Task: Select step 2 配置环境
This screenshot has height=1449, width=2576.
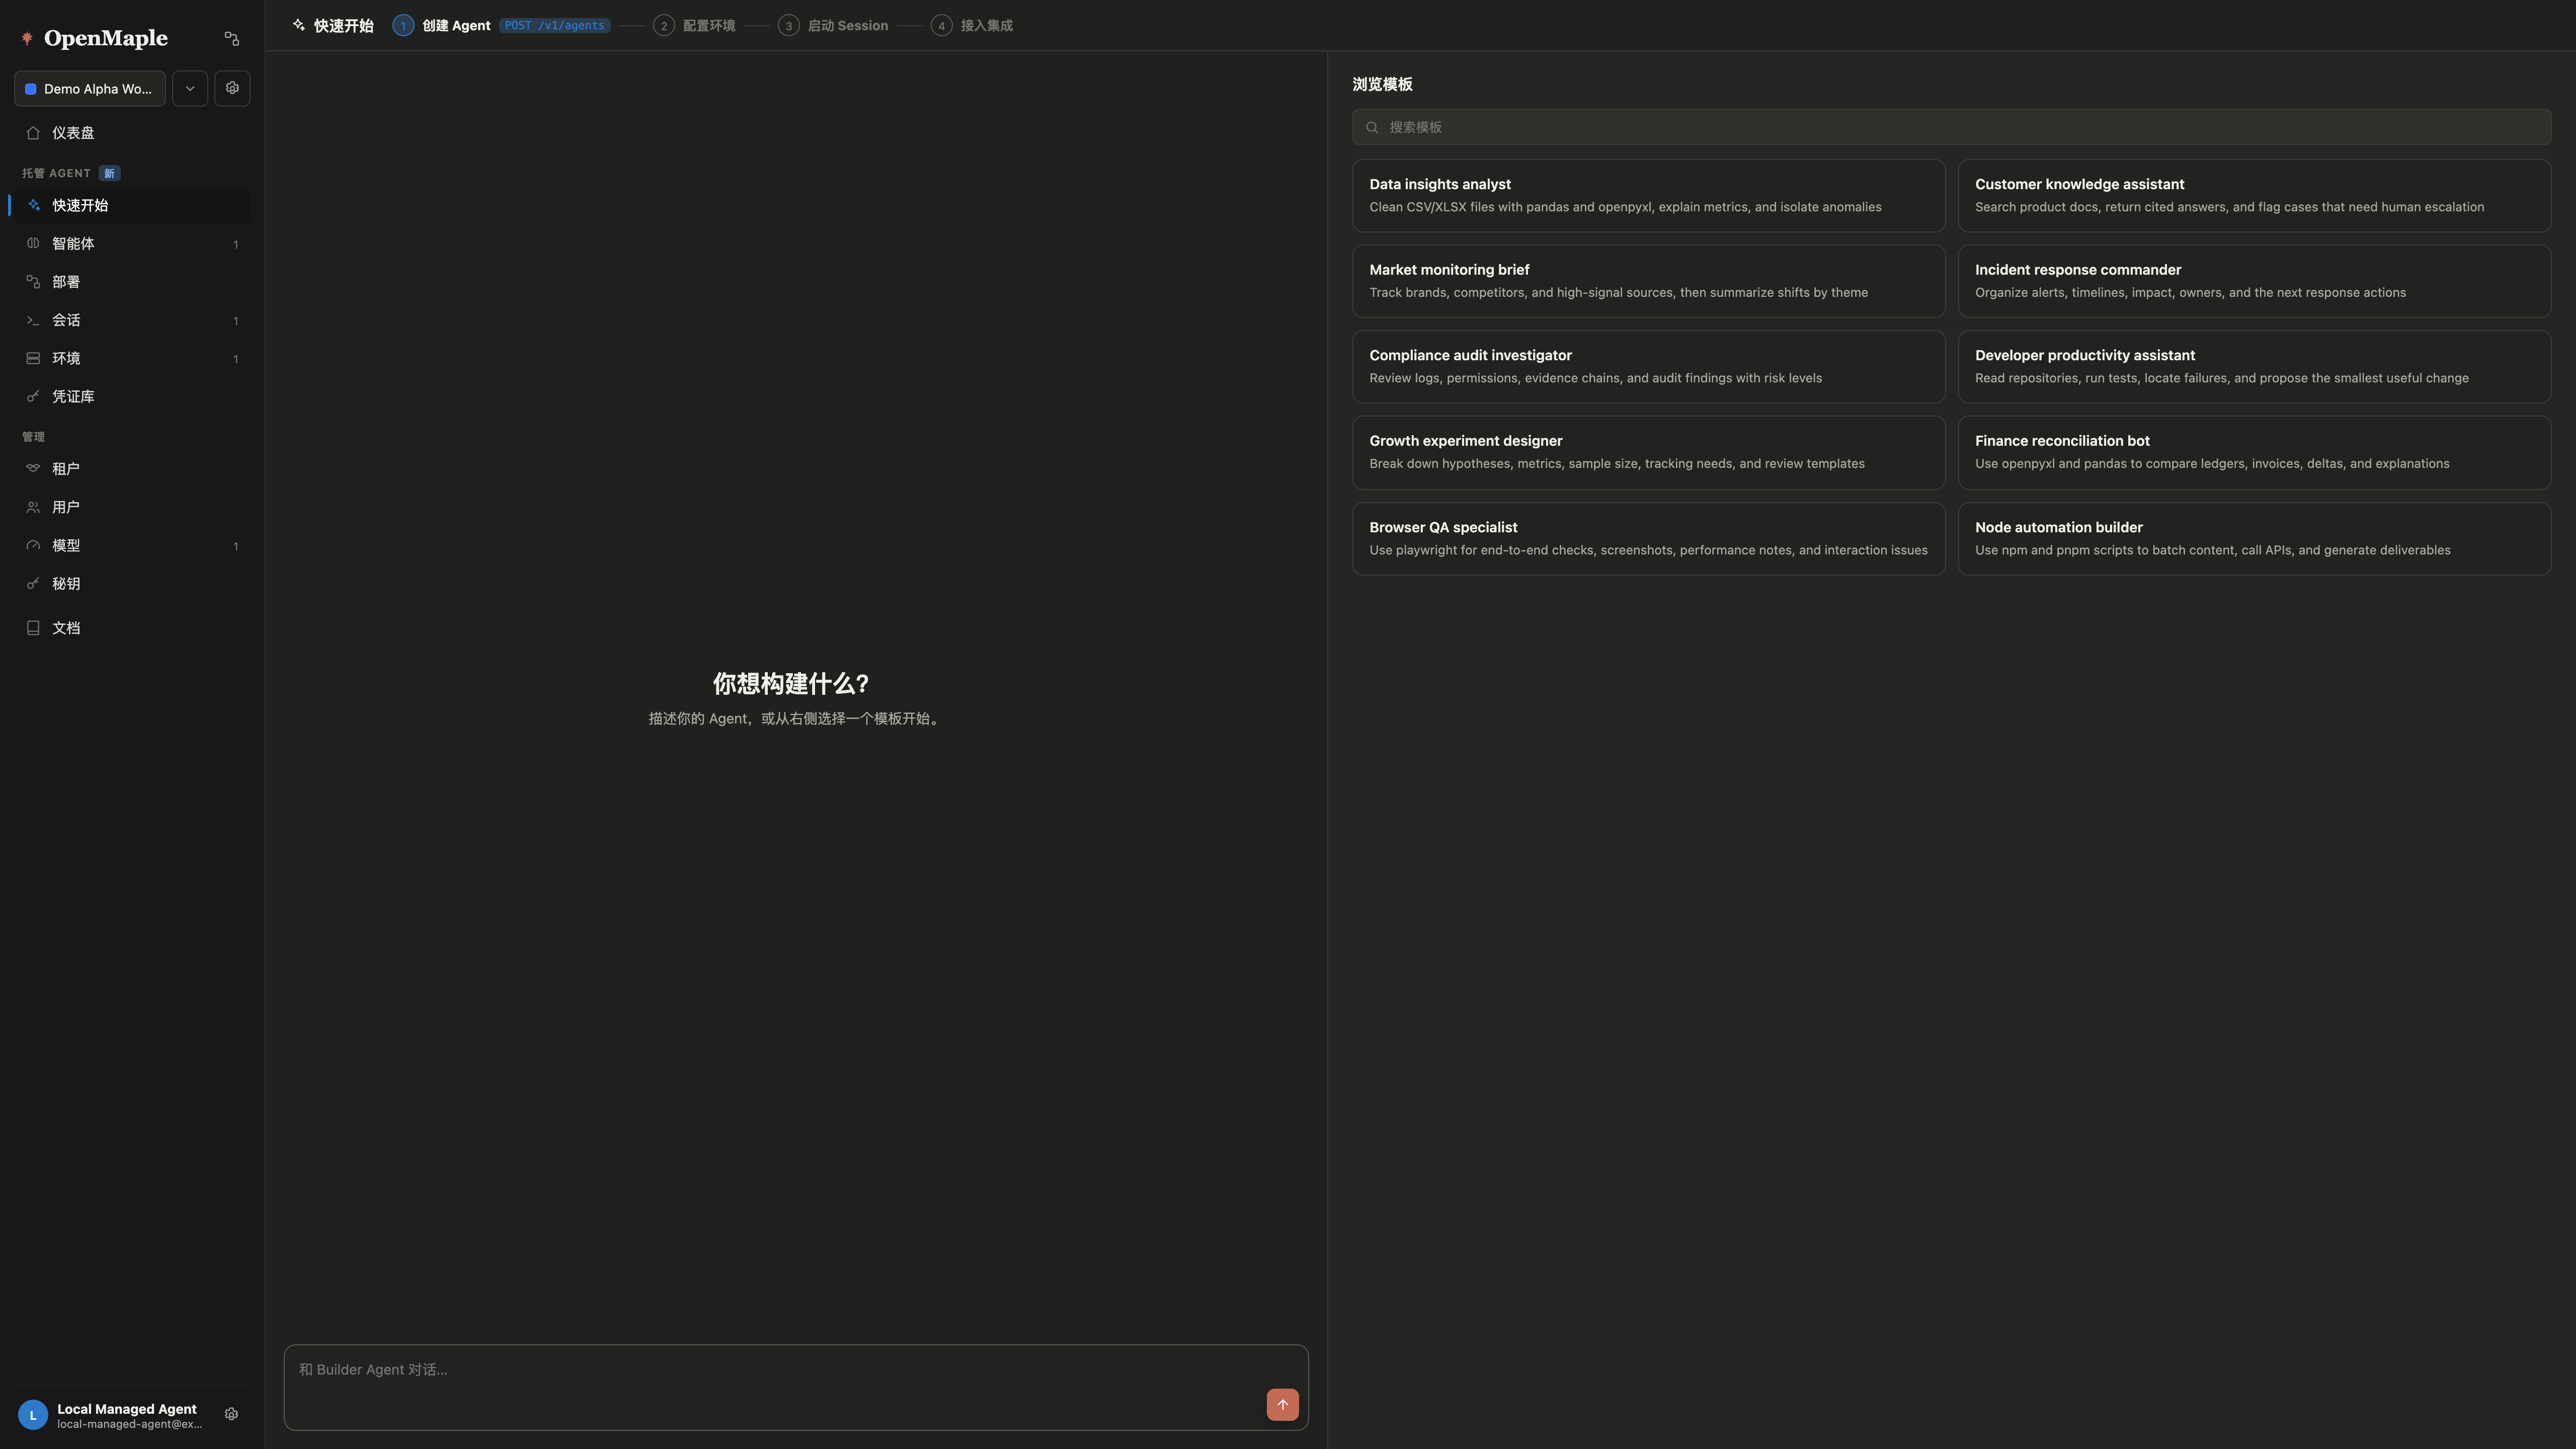Action: click(695, 25)
